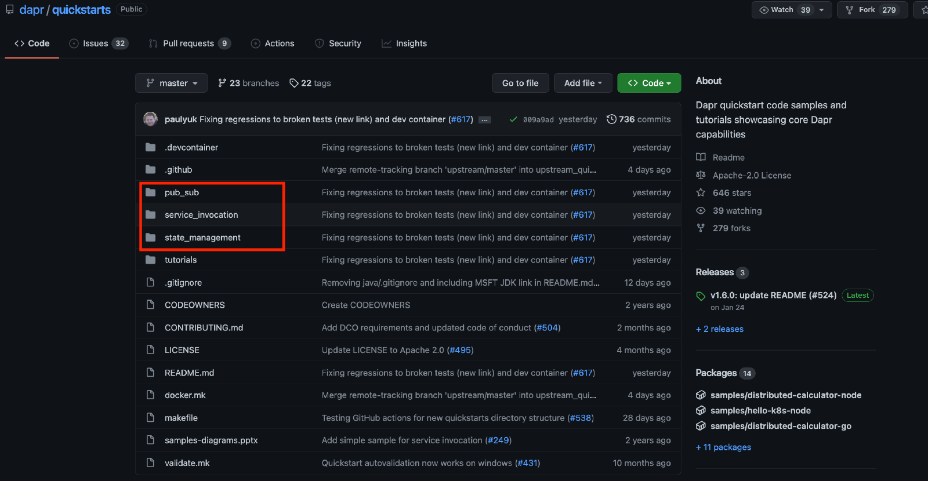
Task: Click the Go to file button
Action: [520, 83]
